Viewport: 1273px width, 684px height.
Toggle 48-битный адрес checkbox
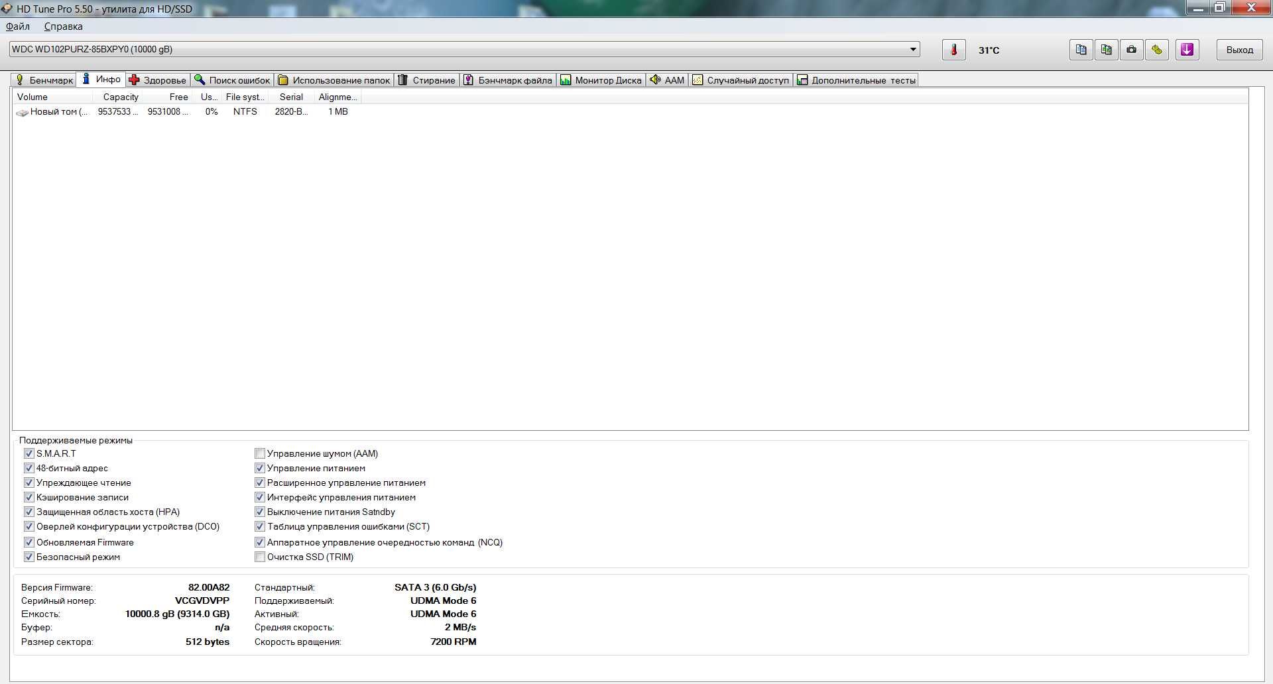[x=29, y=468]
